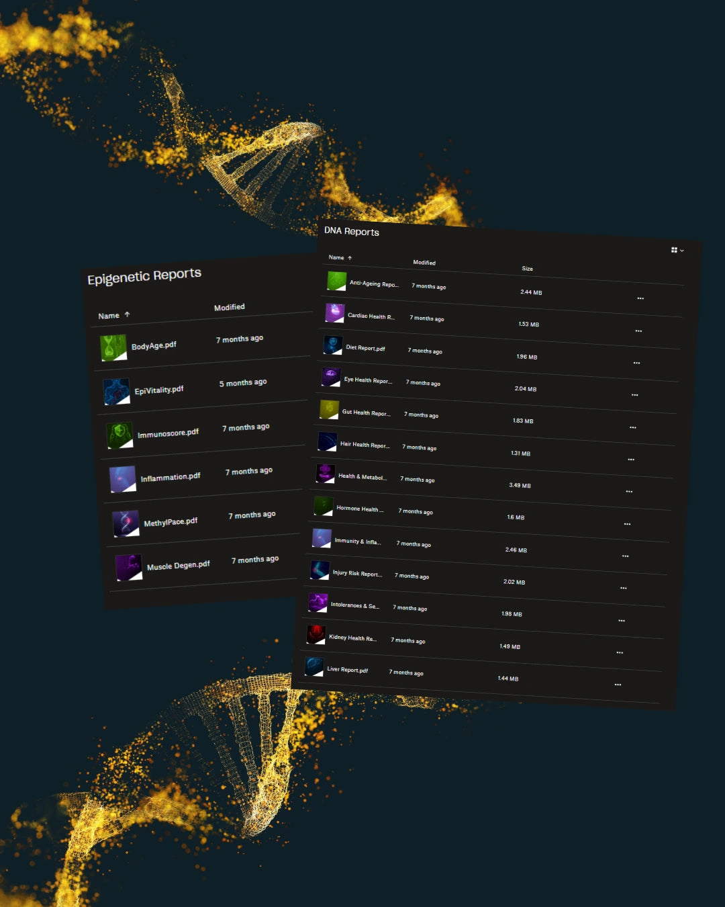Select the Kidney Health Report red icon

pos(316,634)
